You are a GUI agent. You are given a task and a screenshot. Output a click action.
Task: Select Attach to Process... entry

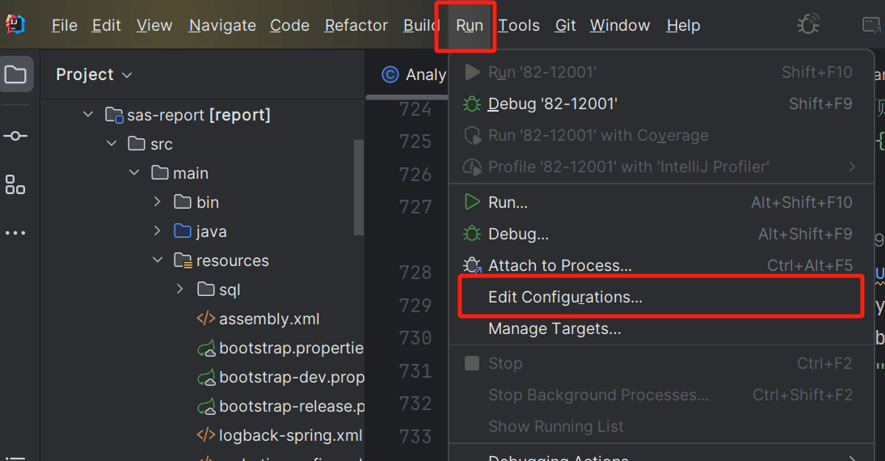click(x=661, y=265)
